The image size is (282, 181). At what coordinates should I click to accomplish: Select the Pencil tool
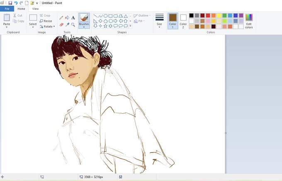61,17
